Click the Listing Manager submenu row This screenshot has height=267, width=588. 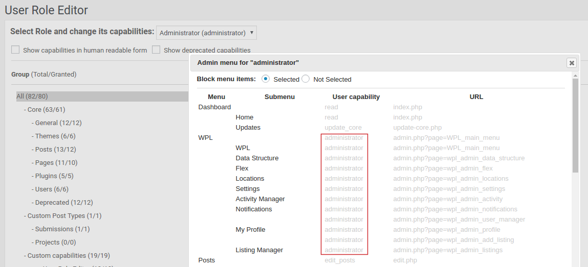[259, 250]
